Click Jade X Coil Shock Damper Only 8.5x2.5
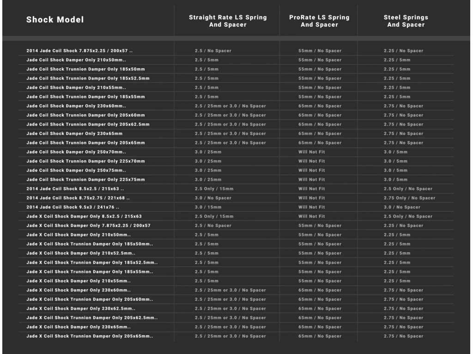473x354 pixels. tap(84, 217)
